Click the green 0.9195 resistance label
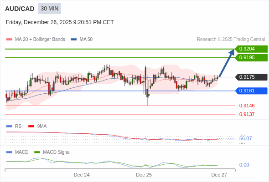 [251, 57]
